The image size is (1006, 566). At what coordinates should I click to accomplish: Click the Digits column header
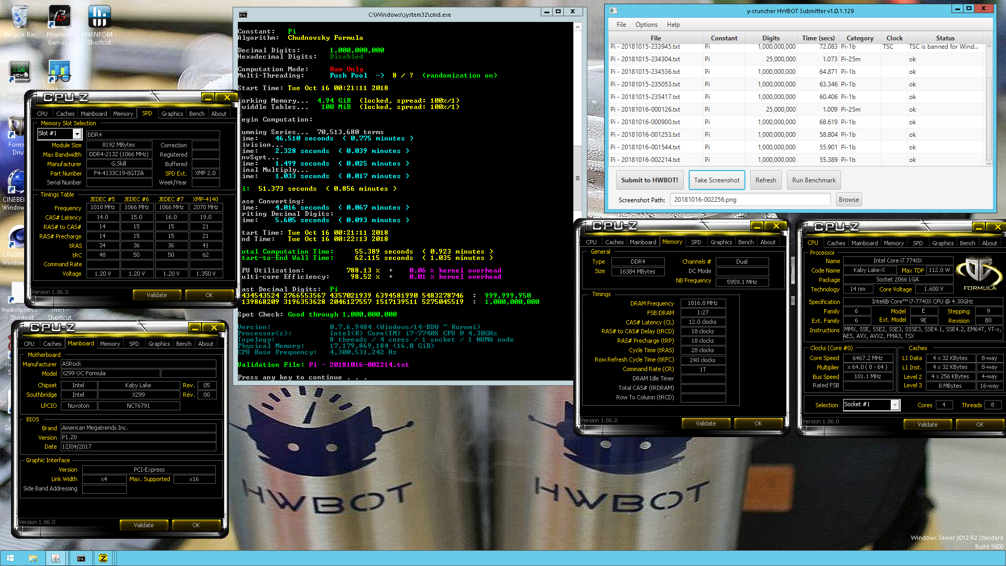[x=770, y=38]
